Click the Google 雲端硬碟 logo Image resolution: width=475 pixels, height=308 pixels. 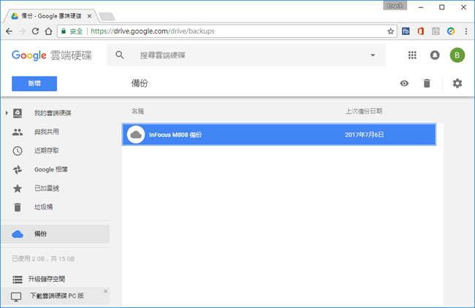point(51,55)
